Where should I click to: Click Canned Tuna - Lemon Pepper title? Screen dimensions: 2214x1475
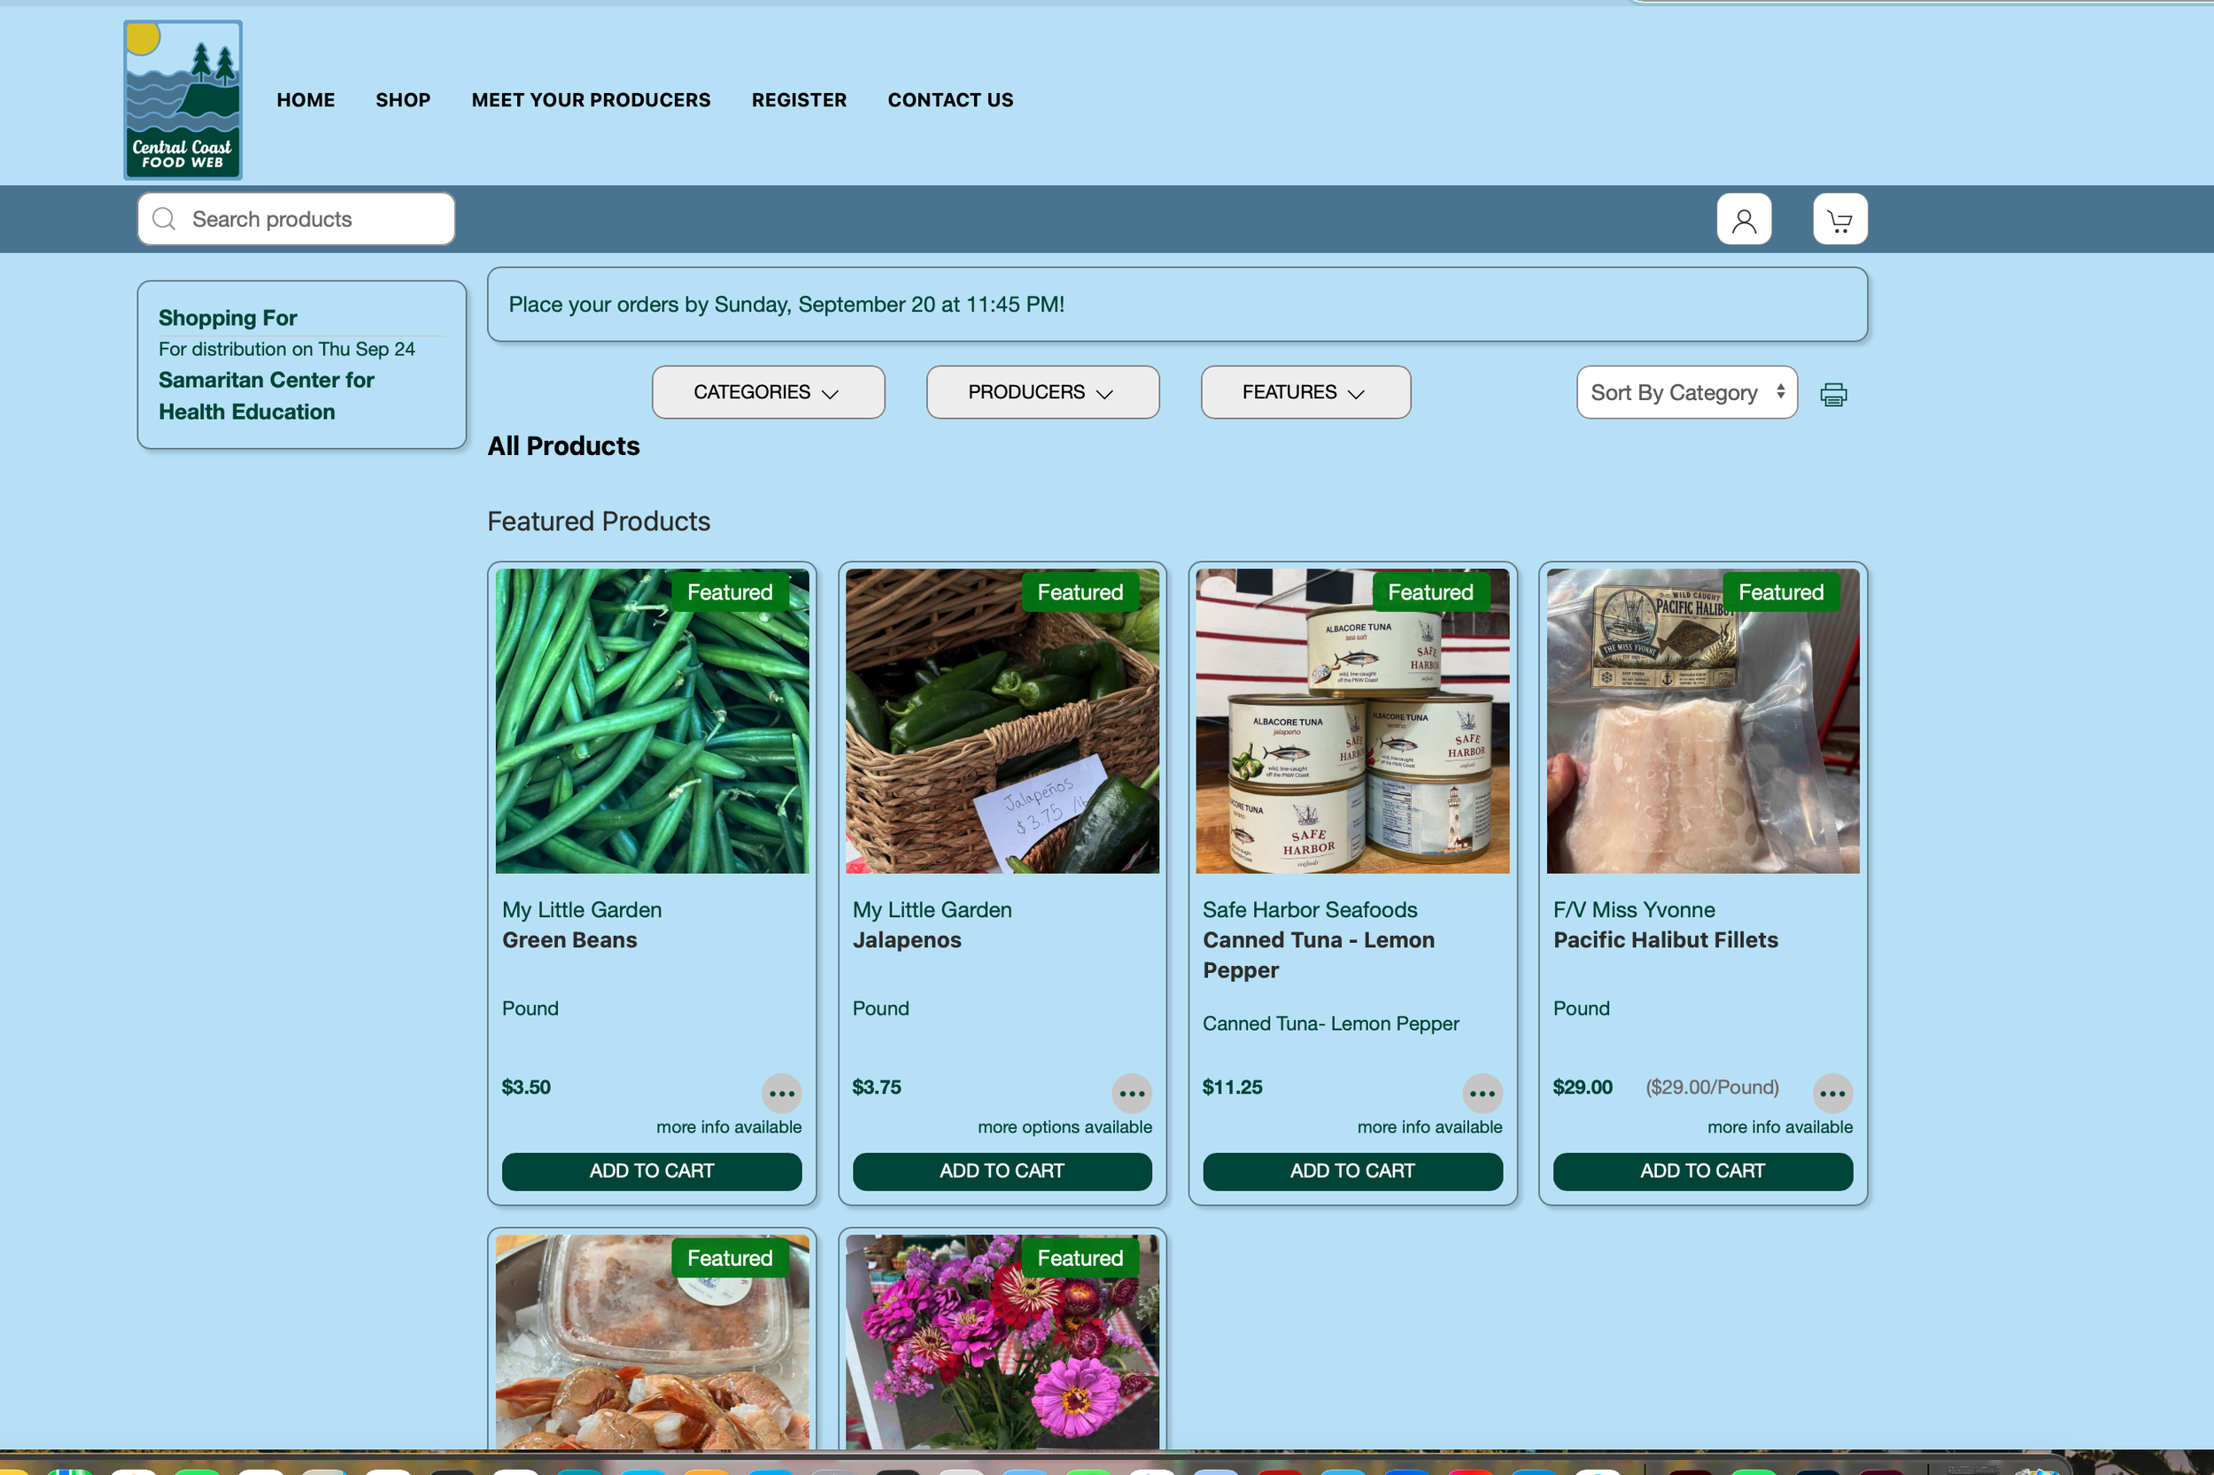point(1319,954)
